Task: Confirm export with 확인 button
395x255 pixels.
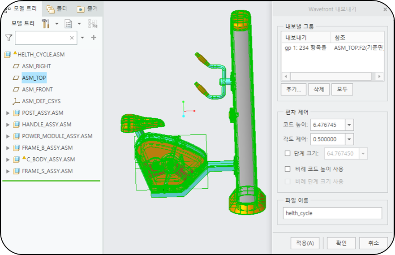Action: point(341,243)
